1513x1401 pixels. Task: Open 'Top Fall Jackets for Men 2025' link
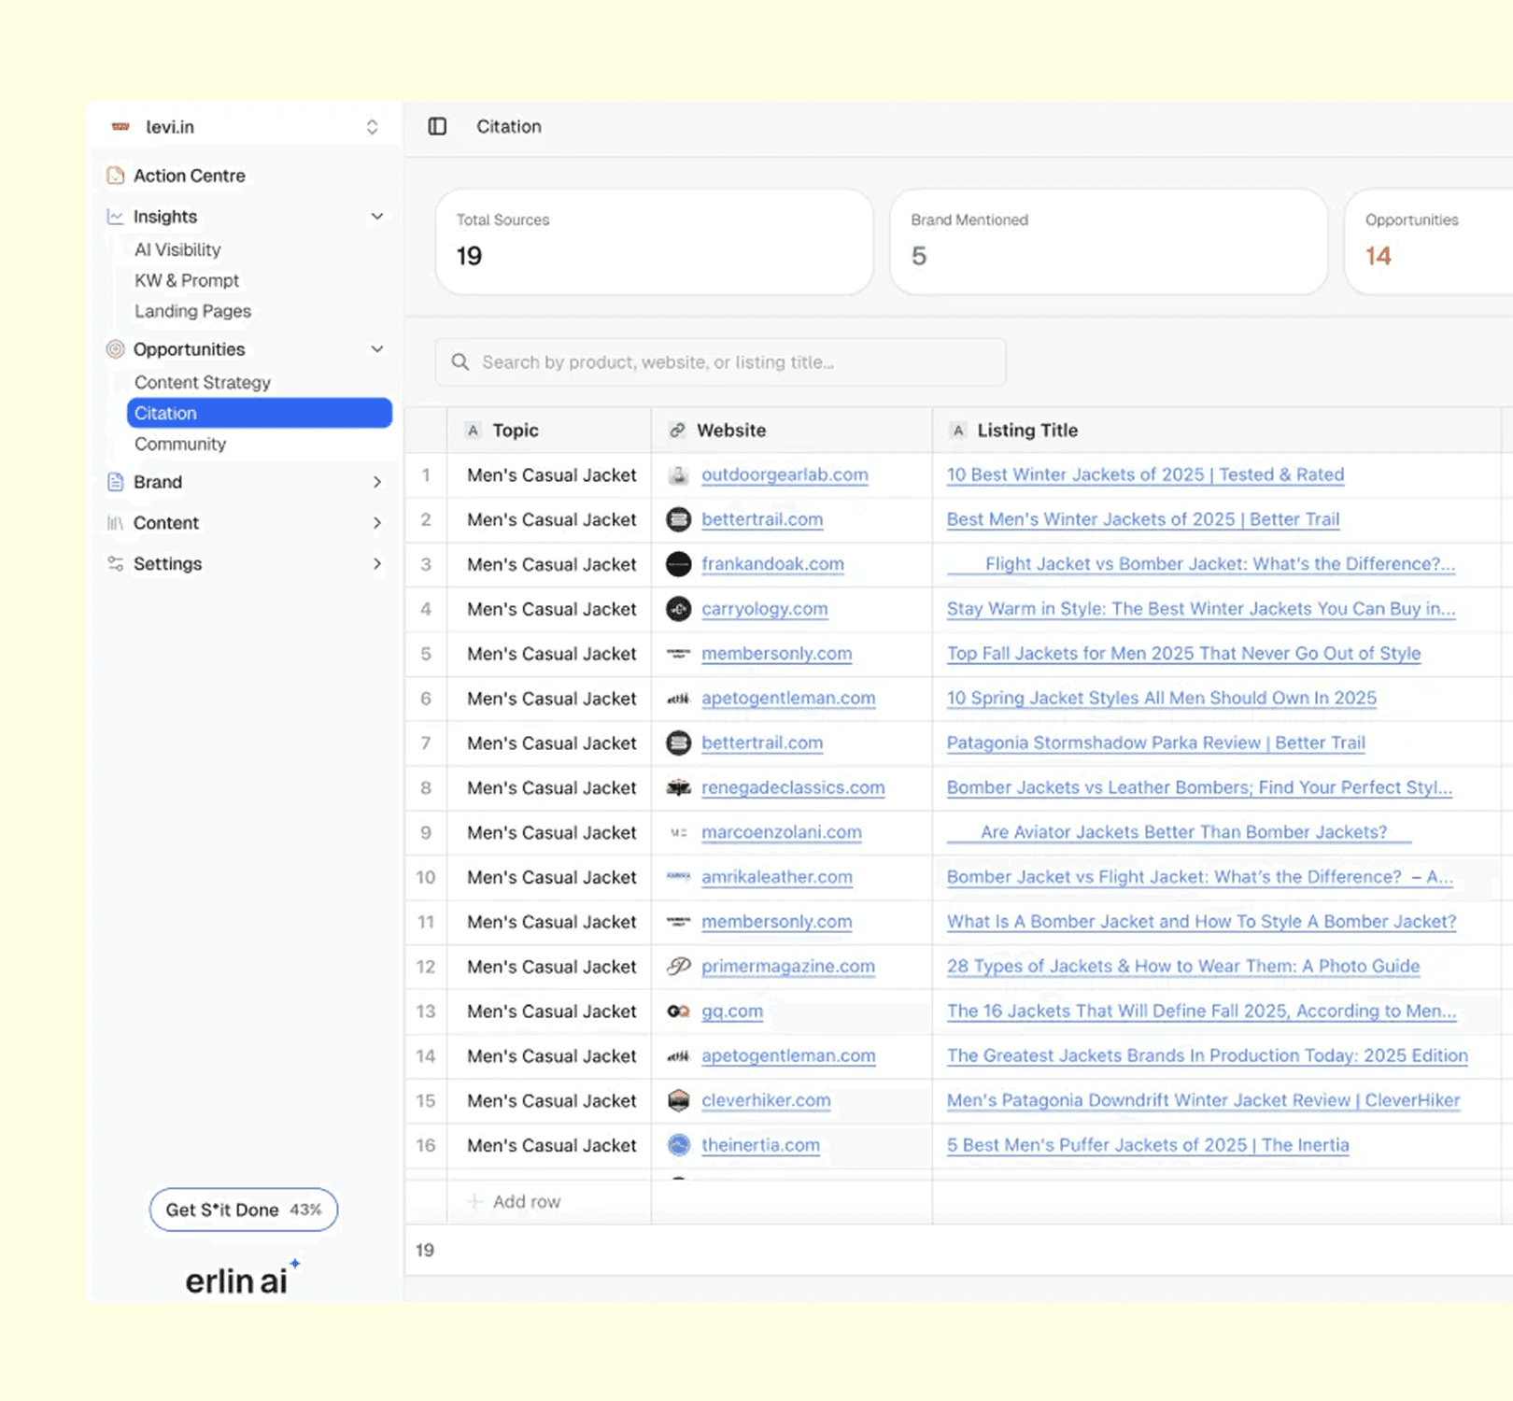(1183, 653)
